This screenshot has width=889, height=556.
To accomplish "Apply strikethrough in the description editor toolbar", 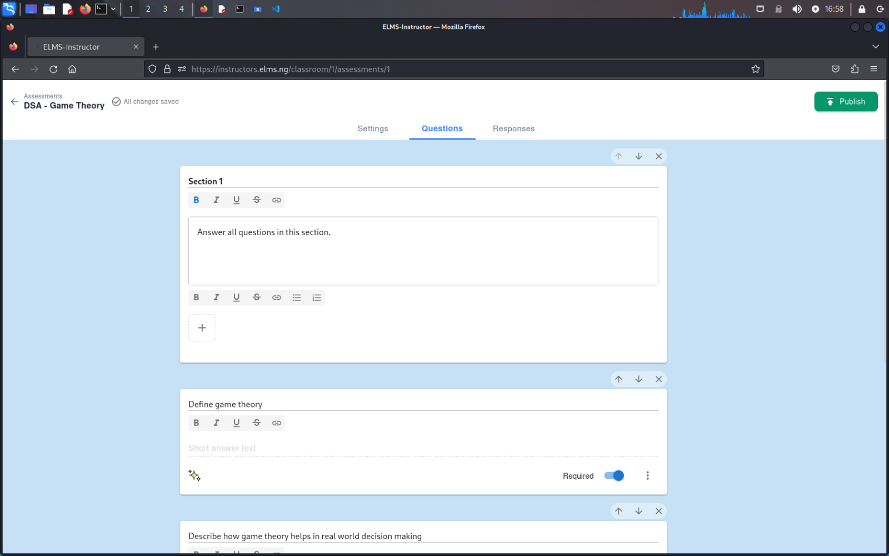I will 256,297.
